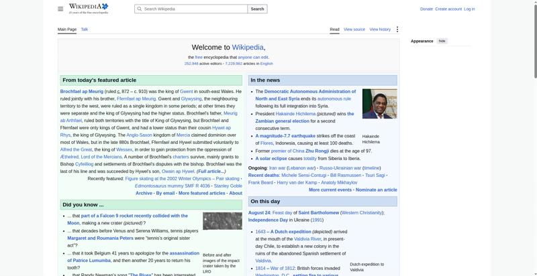Click the Nominate an article link
The height and width of the screenshot is (276, 537).
pos(377,190)
